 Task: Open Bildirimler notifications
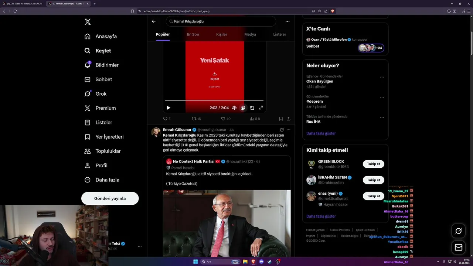coord(102,65)
